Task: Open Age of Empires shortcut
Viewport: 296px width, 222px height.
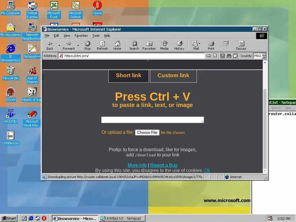Action: point(32,75)
